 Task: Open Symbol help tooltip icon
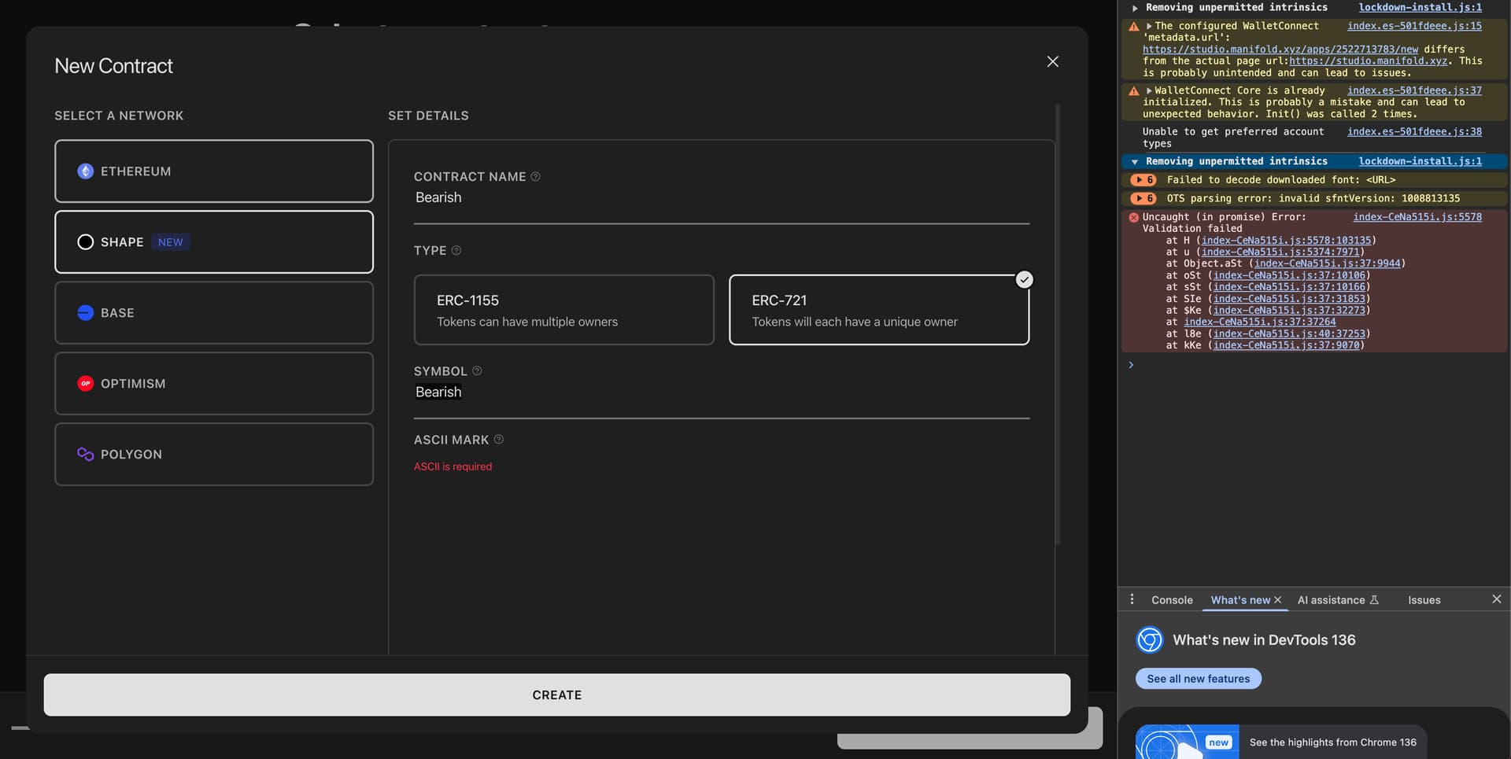[477, 370]
